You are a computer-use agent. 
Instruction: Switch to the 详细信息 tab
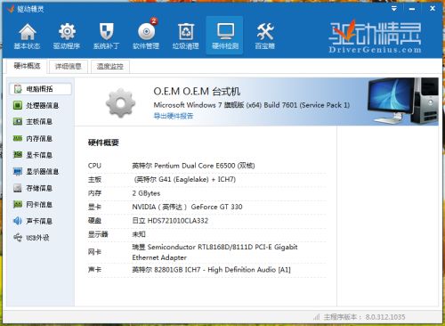tap(69, 67)
